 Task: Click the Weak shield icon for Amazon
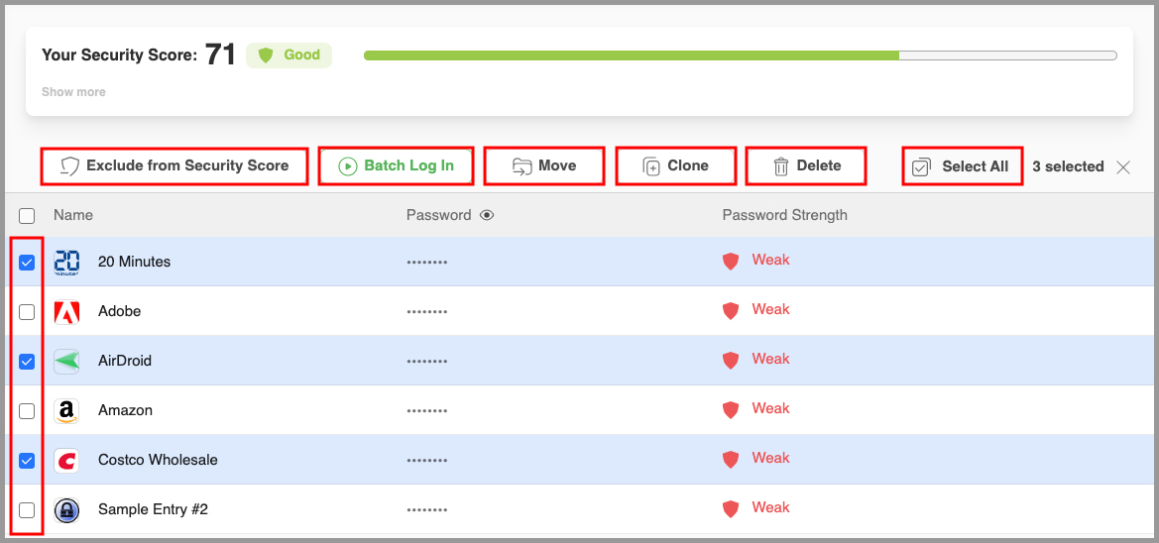(731, 409)
